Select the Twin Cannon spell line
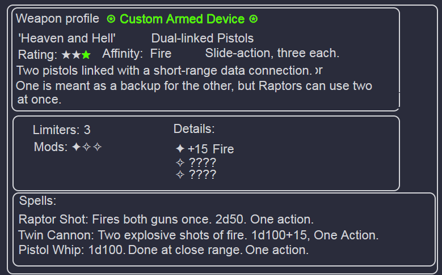The height and width of the screenshot is (275, 442). 199,235
